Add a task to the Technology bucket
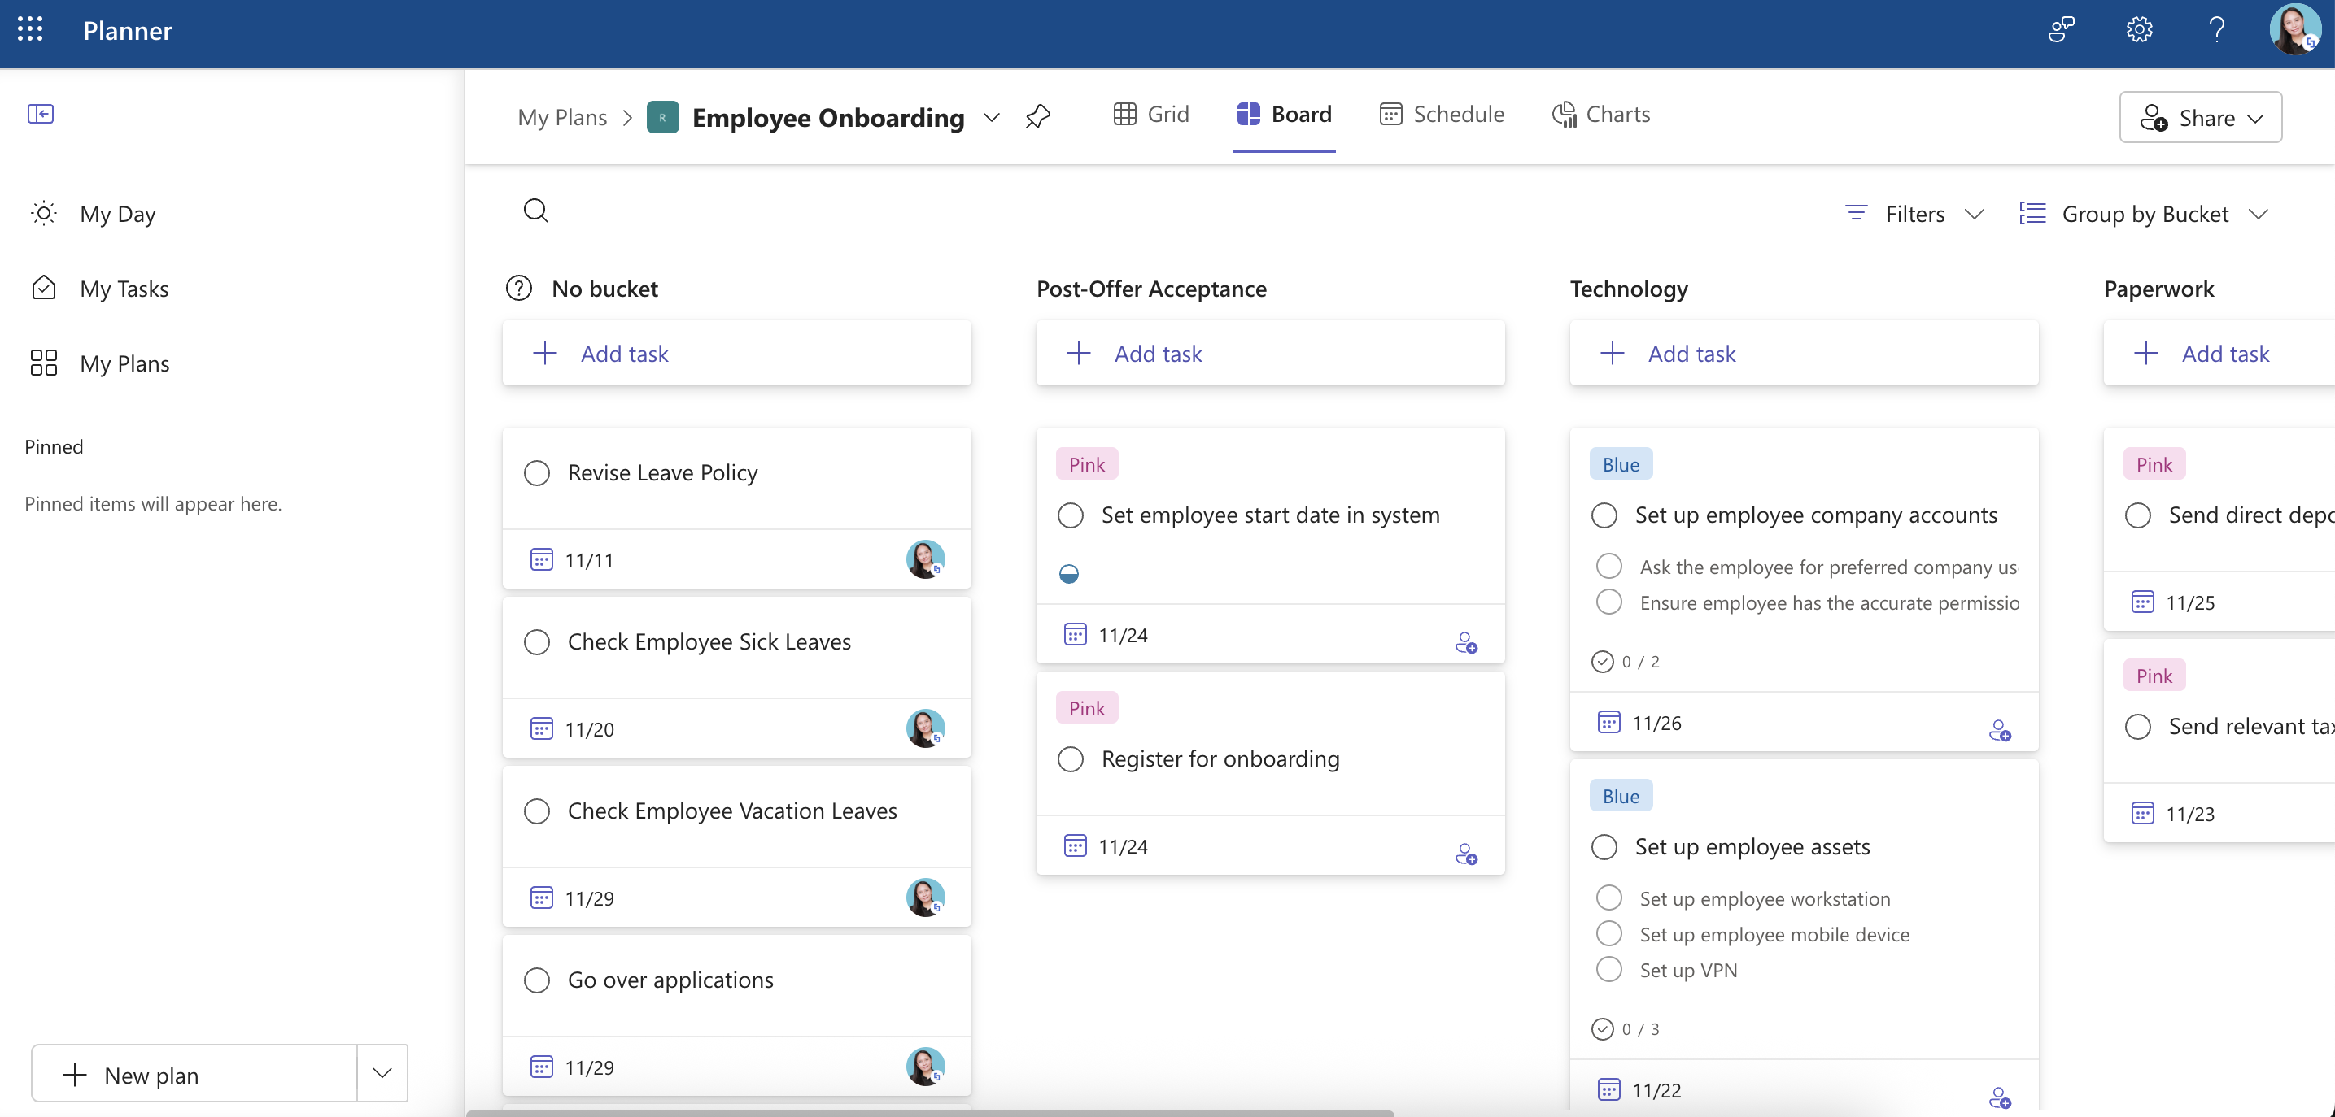Viewport: 2335px width, 1117px height. click(x=1670, y=354)
